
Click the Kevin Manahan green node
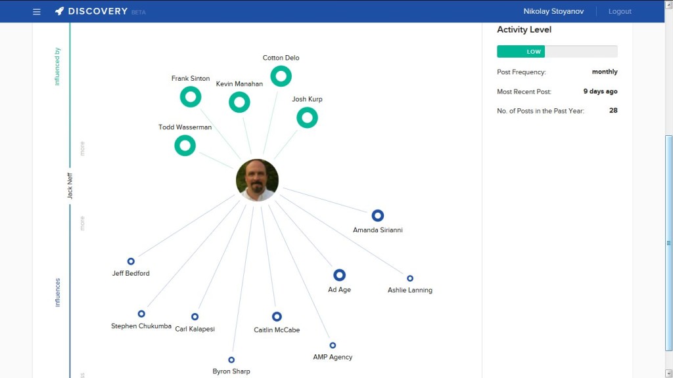tap(239, 102)
